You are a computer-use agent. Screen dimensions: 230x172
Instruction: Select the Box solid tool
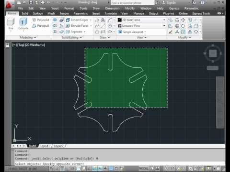(x=11, y=23)
